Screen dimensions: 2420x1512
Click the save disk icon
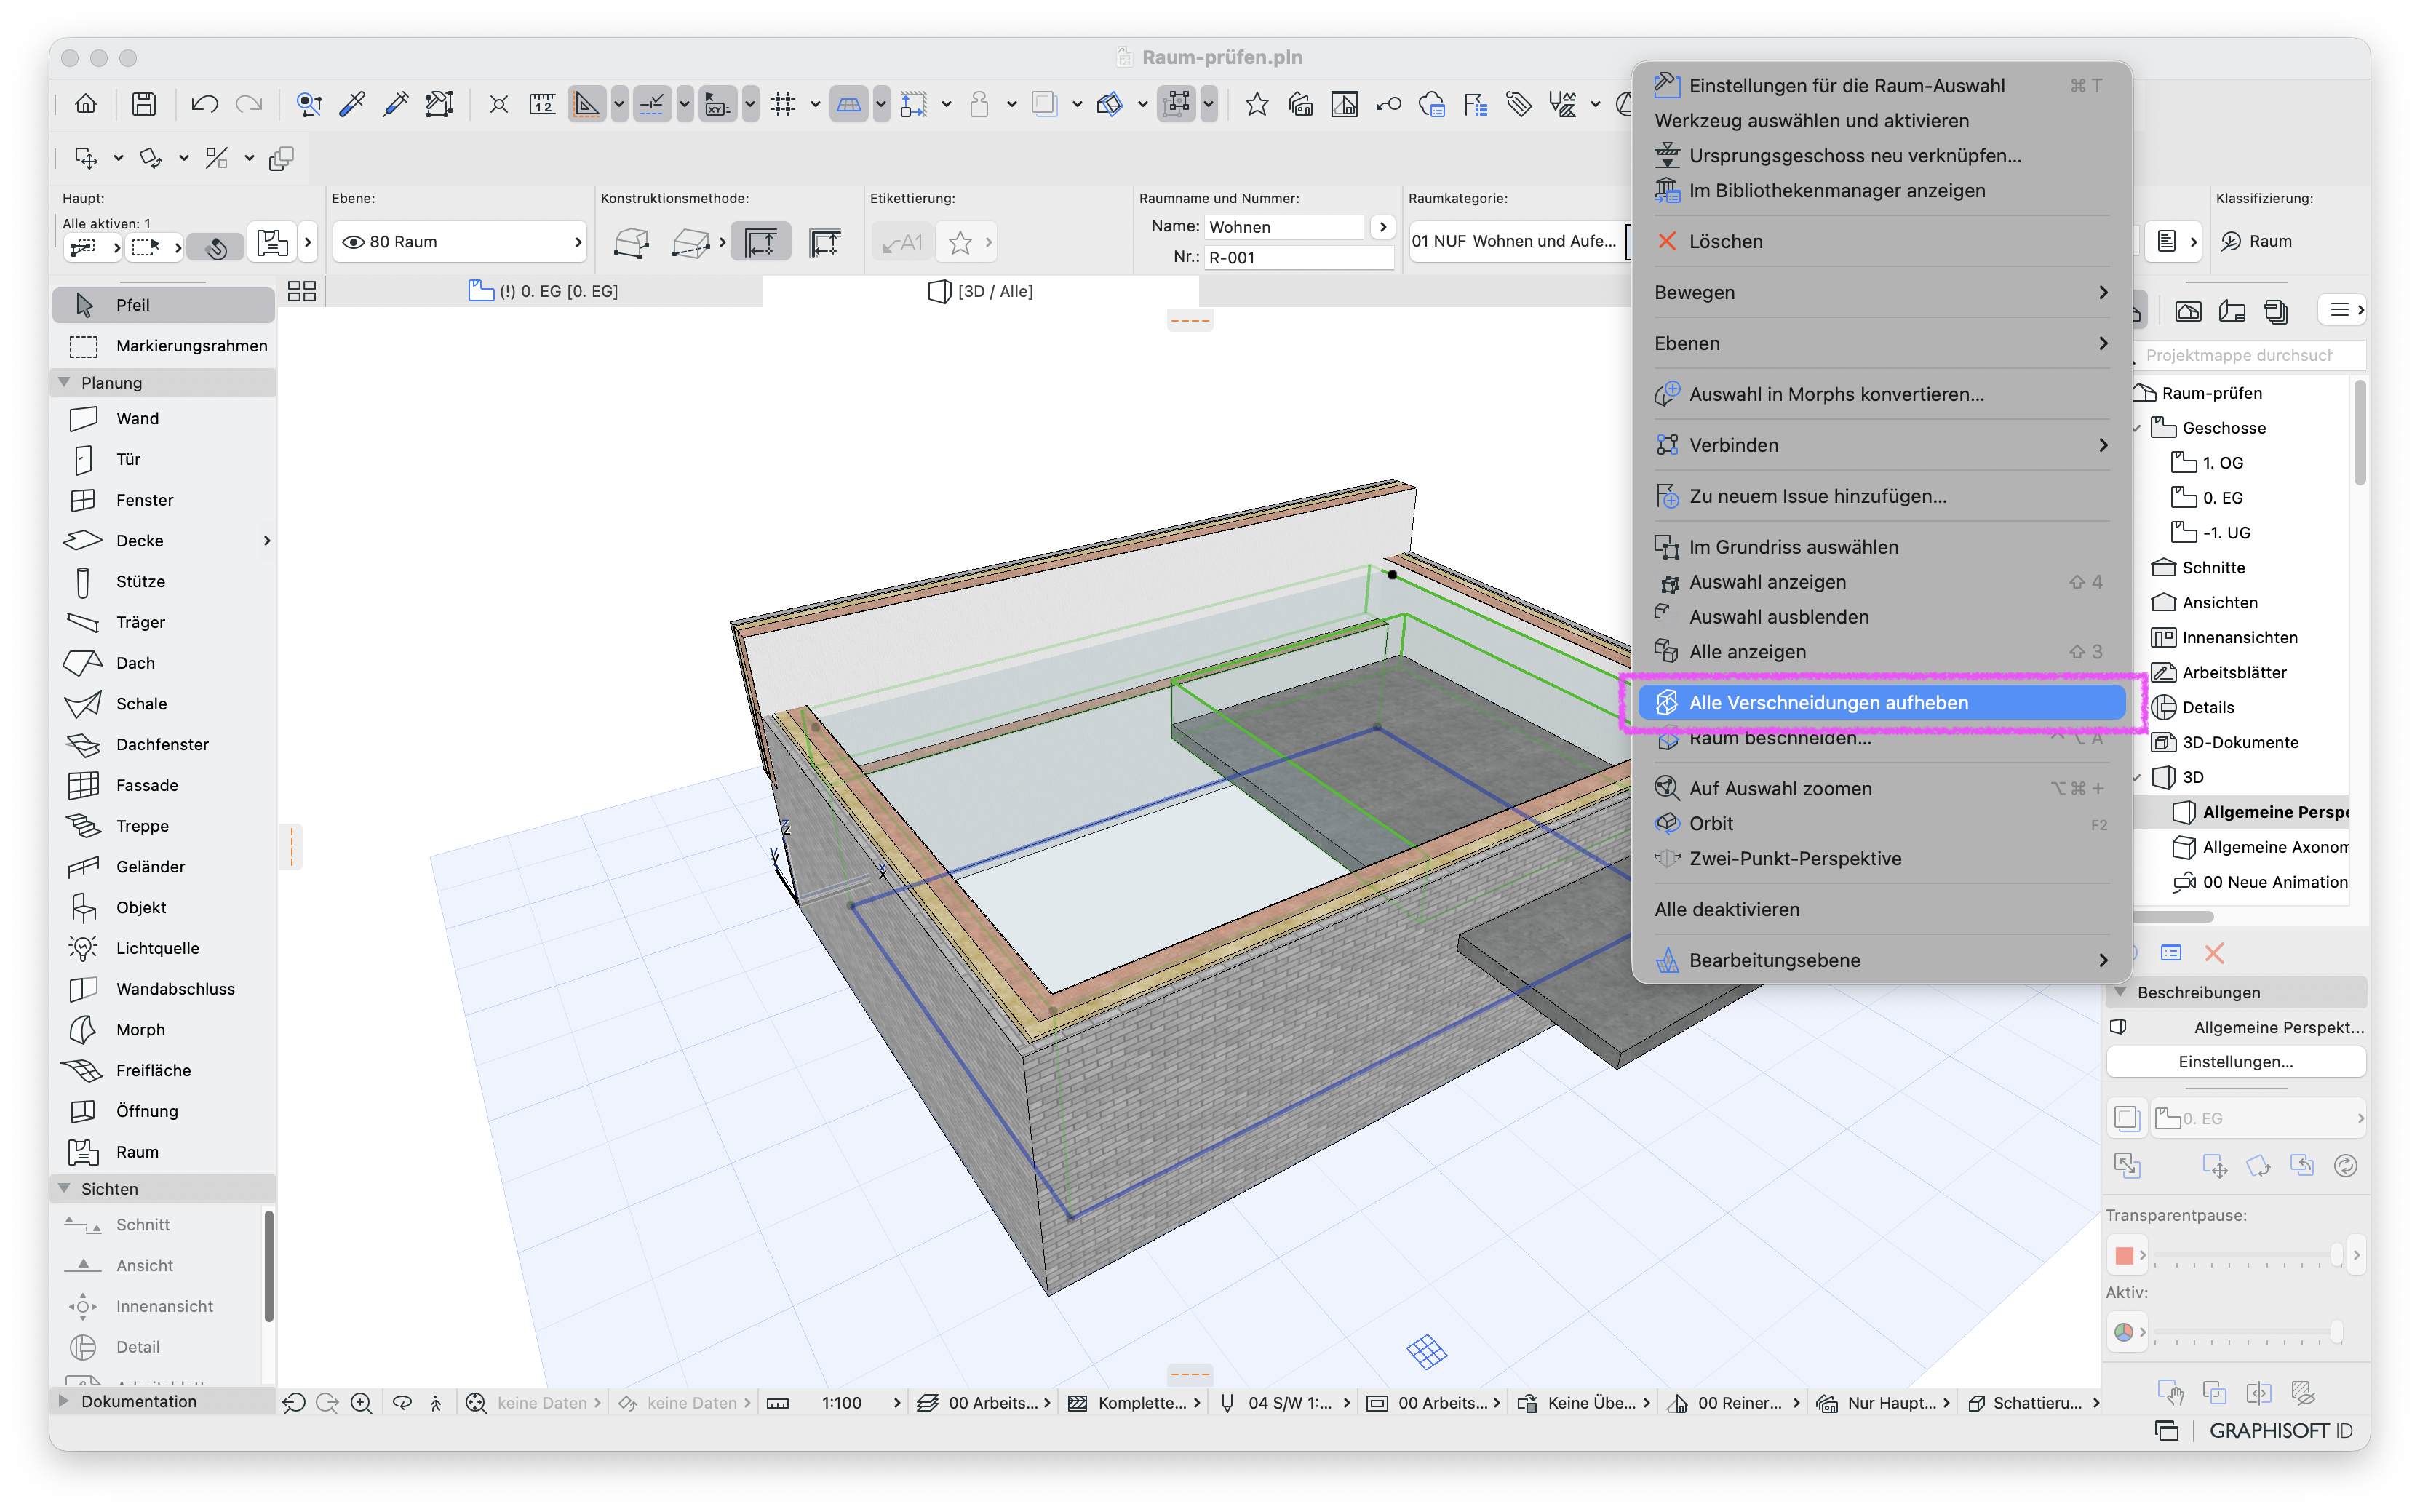(144, 104)
